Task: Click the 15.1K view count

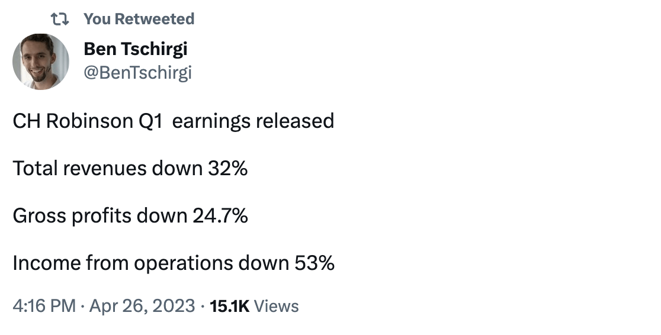Action: (x=230, y=307)
